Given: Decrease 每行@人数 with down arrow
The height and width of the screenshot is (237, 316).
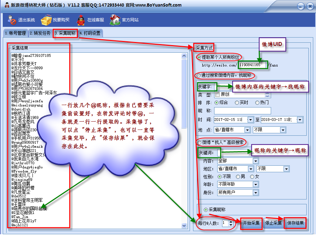Looking at the screenshot, I should point(231,225).
